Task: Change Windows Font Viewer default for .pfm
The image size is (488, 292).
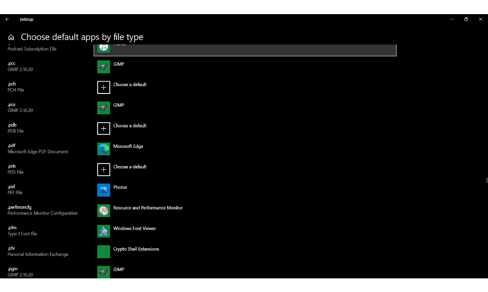Action: 135,228
